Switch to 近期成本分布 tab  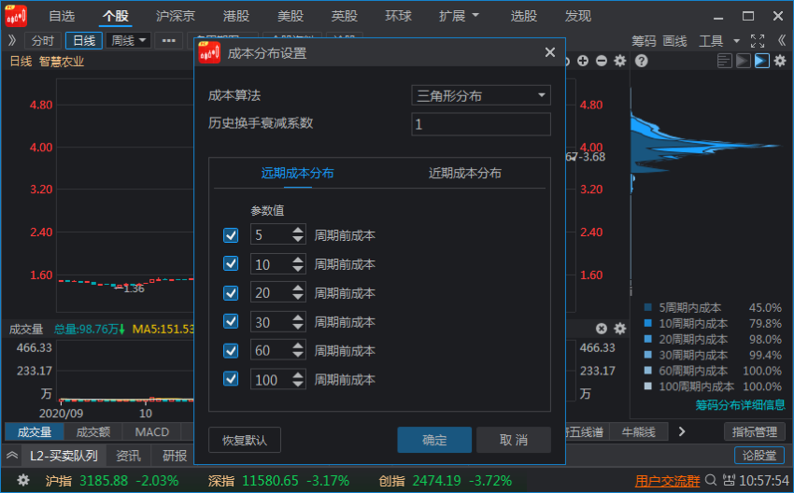tap(464, 173)
